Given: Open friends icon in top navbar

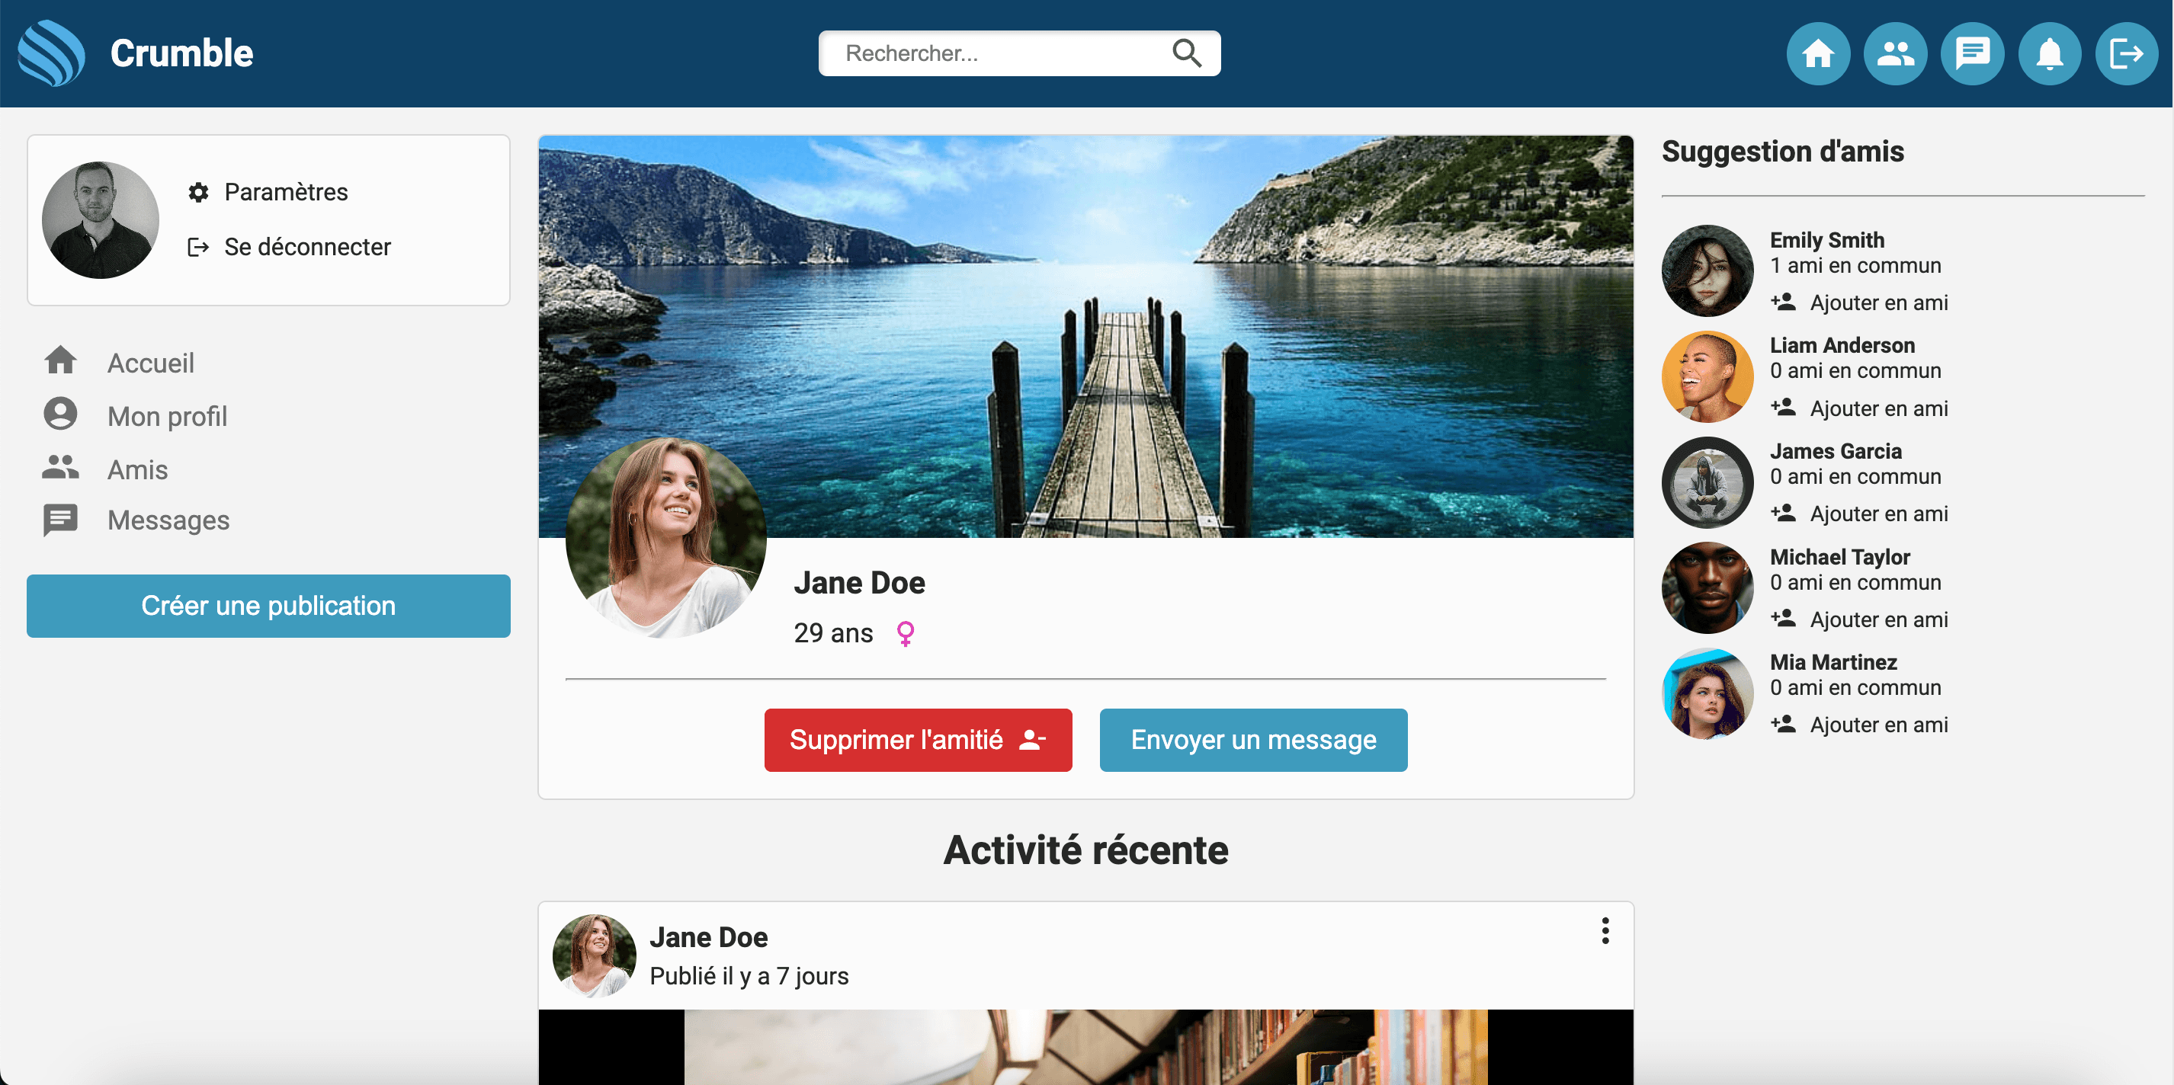Looking at the screenshot, I should pyautogui.click(x=1895, y=54).
